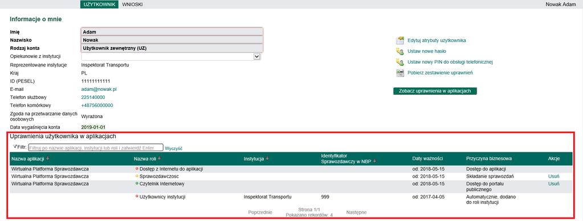Select the Sprawozdawczosc role text

click(159, 177)
